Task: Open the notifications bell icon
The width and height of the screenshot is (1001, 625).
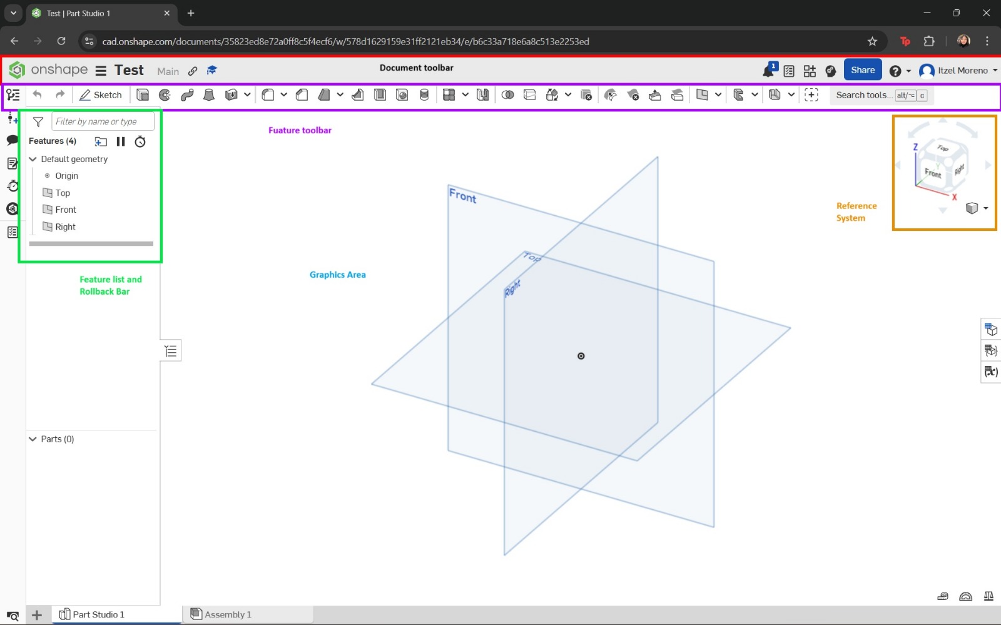Action: pyautogui.click(x=768, y=70)
